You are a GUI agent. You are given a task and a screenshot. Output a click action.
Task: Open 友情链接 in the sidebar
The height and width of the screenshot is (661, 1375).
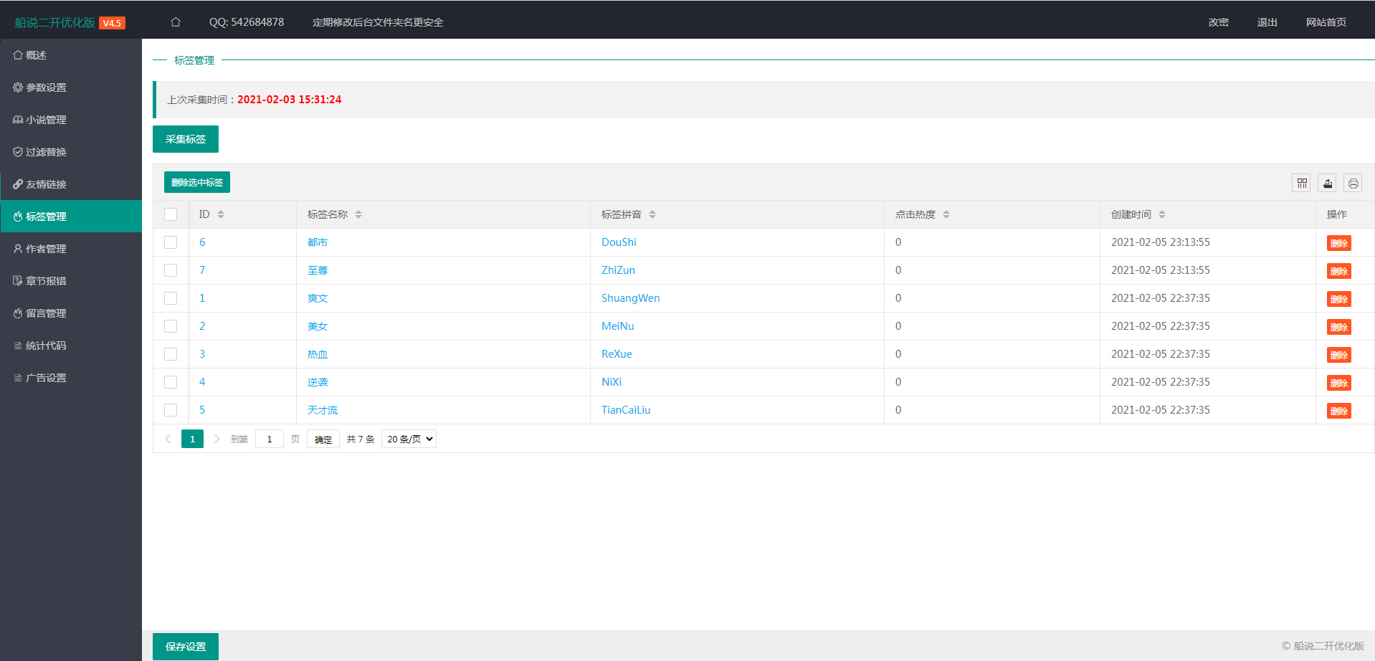pyautogui.click(x=71, y=184)
